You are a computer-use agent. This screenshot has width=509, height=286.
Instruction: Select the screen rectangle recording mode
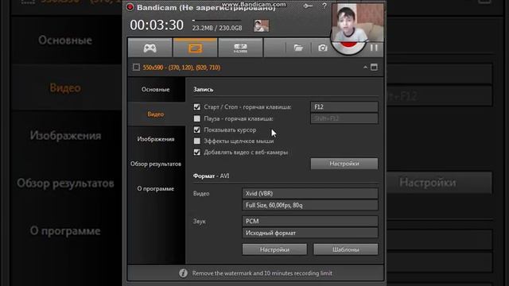(x=195, y=48)
